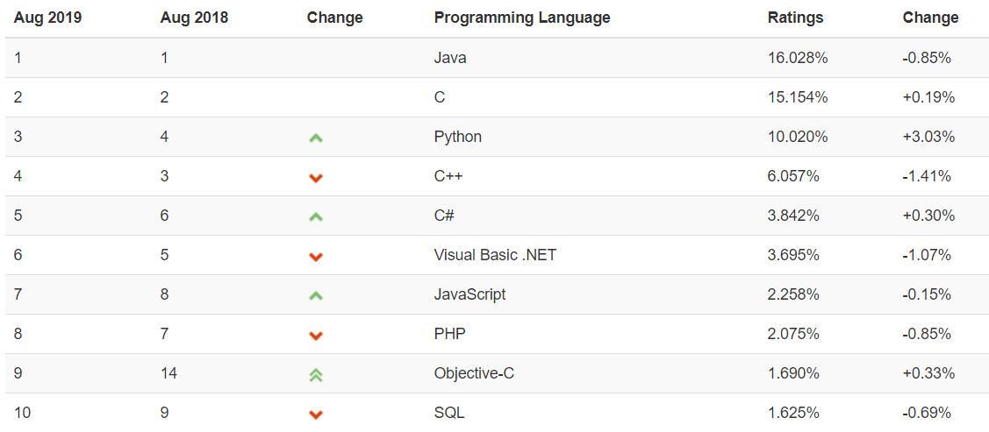The image size is (989, 432).
Task: Click the Objective-C language entry
Action: coord(474,373)
